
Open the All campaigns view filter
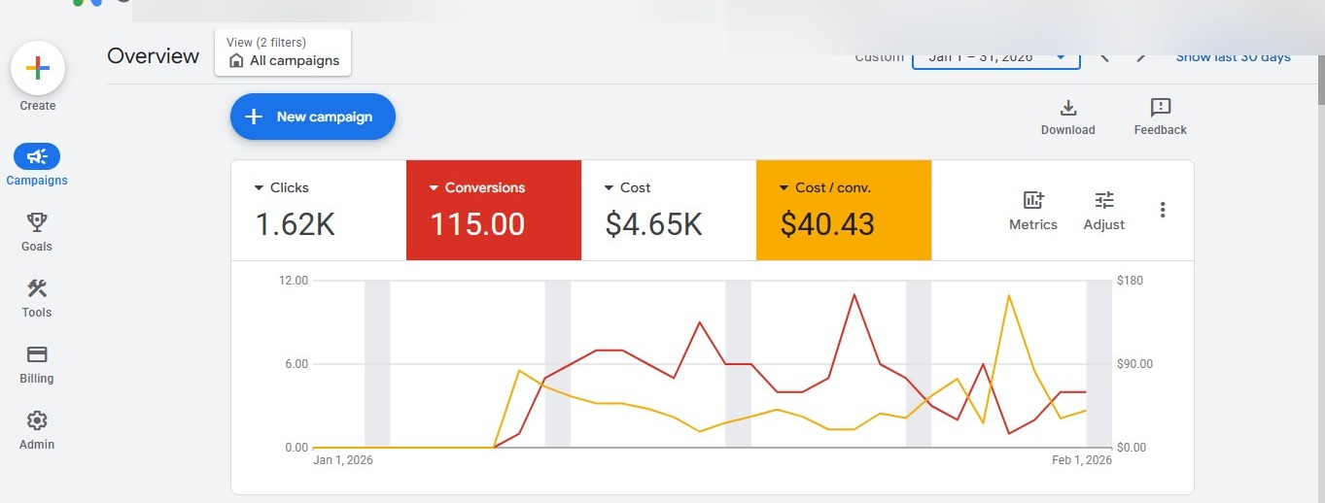click(283, 51)
